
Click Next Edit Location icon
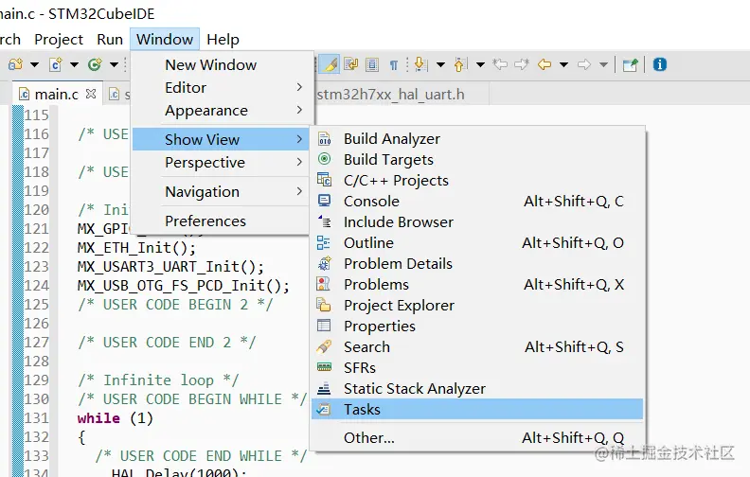pos(522,64)
